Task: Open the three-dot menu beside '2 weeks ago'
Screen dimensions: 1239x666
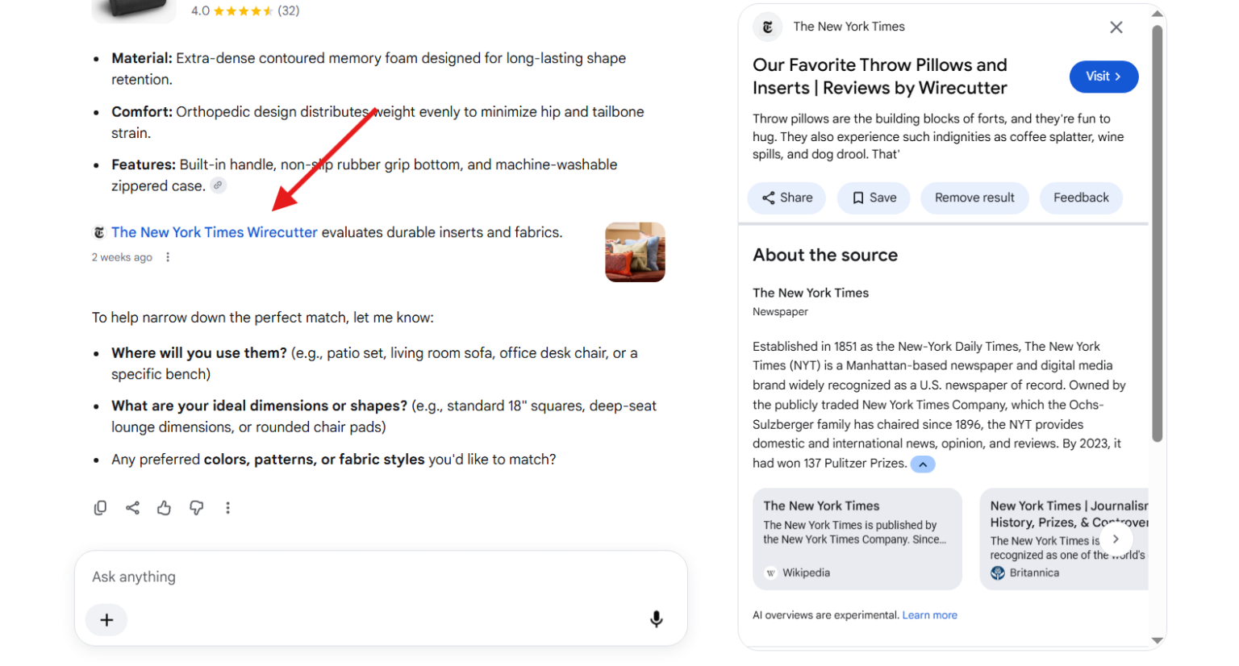Action: coord(168,257)
